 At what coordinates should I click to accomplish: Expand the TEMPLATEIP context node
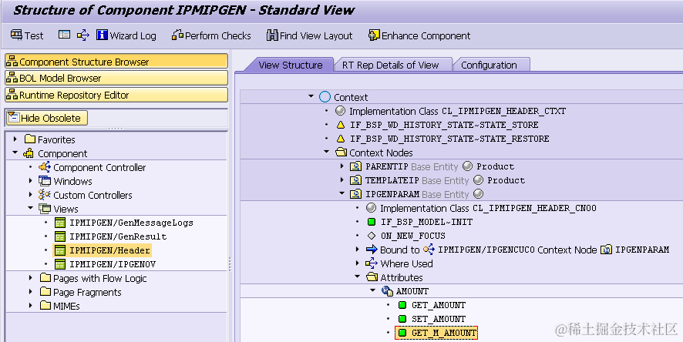point(342,180)
